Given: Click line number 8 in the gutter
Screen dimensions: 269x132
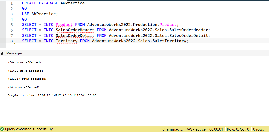Looking at the screenshot, I should click(x=11, y=41).
